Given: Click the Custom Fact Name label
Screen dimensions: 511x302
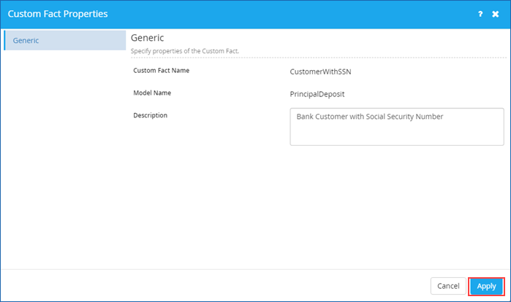Looking at the screenshot, I should [x=162, y=71].
